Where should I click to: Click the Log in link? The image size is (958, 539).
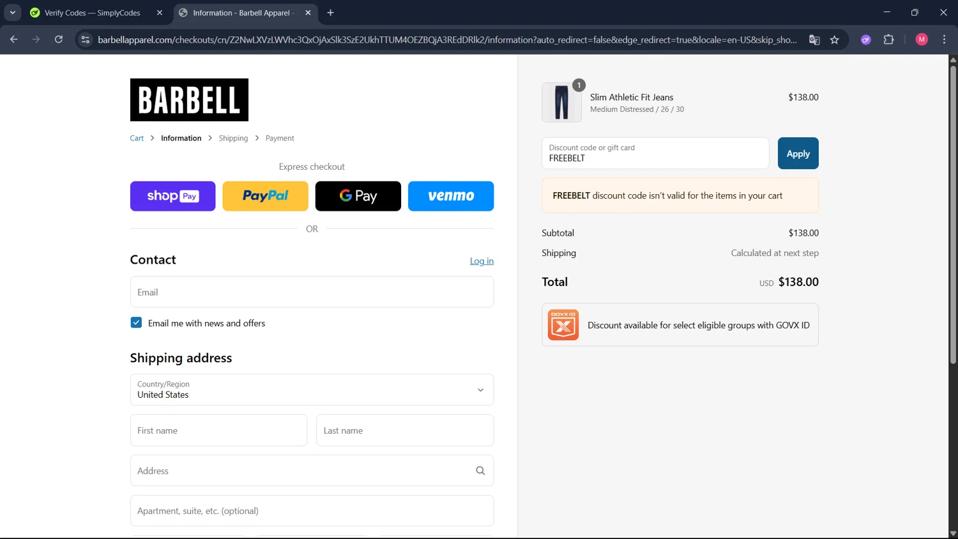482,261
